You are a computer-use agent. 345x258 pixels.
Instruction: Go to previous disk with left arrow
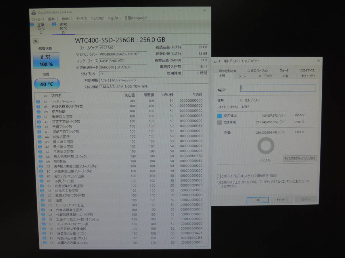tap(35, 41)
